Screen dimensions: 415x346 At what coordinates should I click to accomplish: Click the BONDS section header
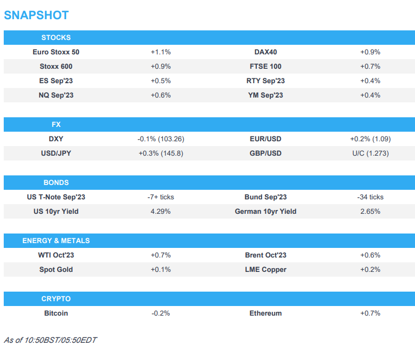click(x=56, y=182)
